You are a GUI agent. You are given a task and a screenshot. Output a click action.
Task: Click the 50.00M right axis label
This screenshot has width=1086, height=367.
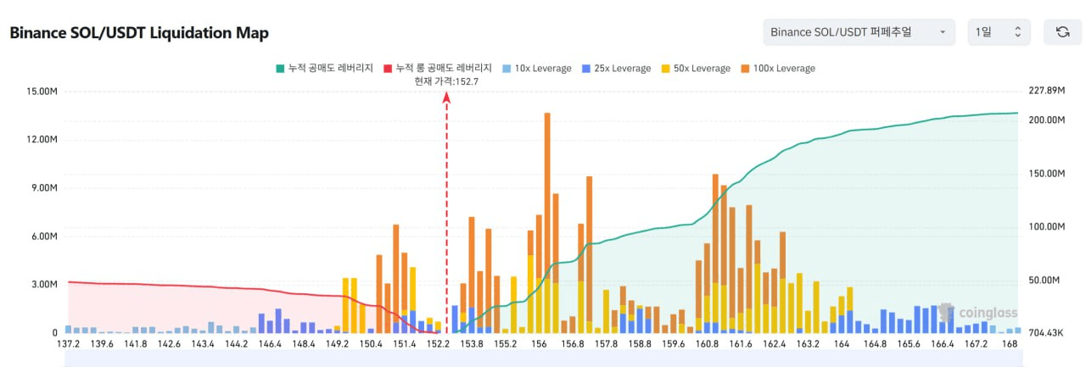coord(1044,281)
